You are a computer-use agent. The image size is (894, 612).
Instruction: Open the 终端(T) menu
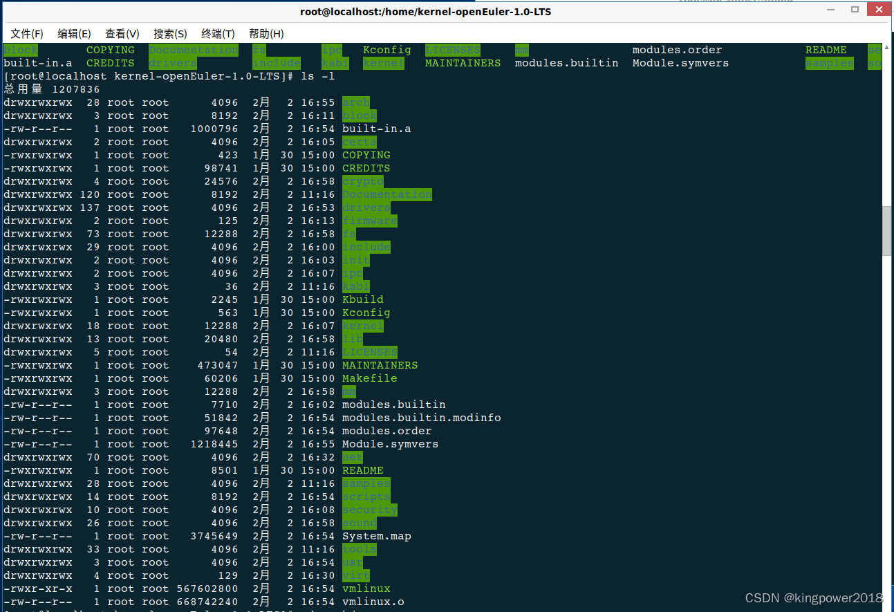[218, 33]
